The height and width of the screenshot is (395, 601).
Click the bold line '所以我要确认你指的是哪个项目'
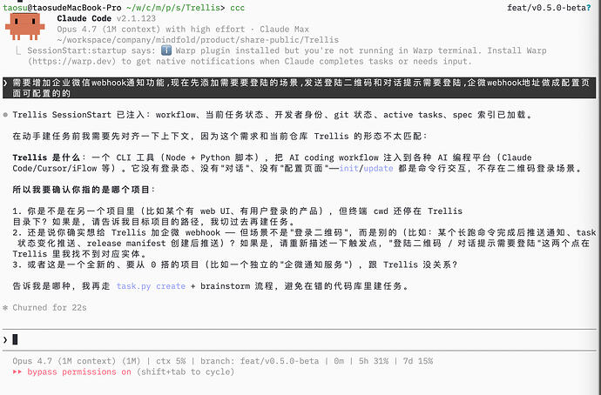click(84, 190)
